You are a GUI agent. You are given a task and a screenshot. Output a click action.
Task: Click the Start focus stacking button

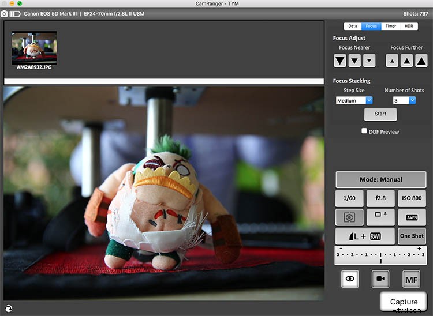[380, 114]
